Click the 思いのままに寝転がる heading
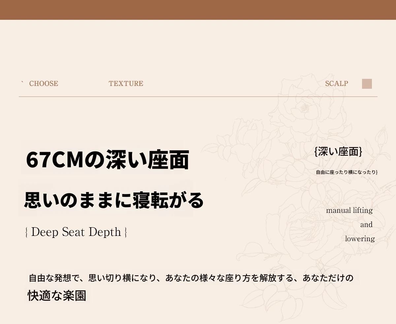The image size is (396, 324). (114, 200)
